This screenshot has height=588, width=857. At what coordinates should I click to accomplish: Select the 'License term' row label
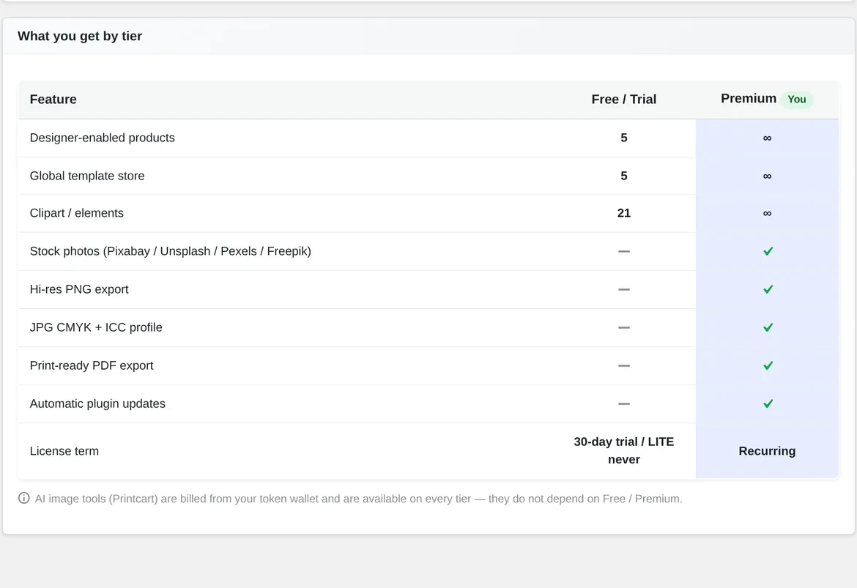pyautogui.click(x=64, y=451)
